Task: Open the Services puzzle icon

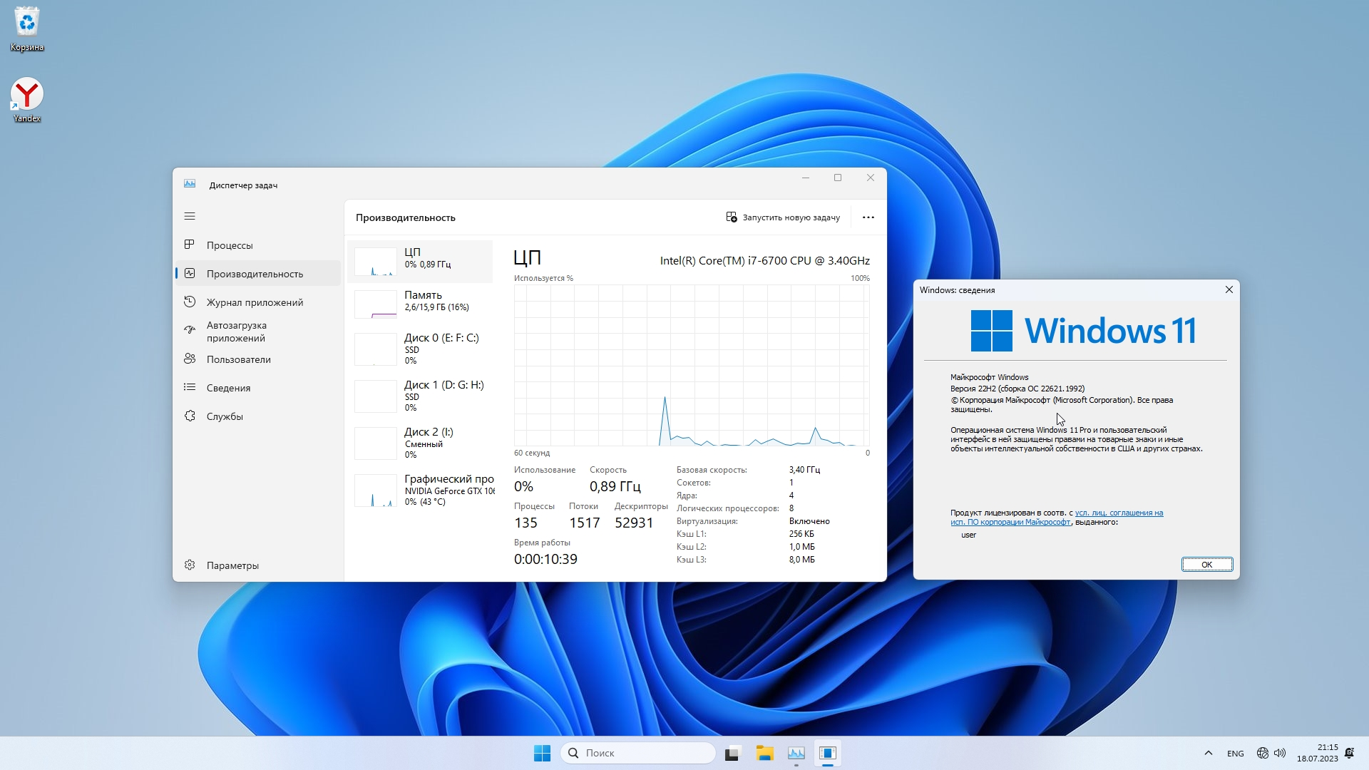Action: [x=190, y=416]
